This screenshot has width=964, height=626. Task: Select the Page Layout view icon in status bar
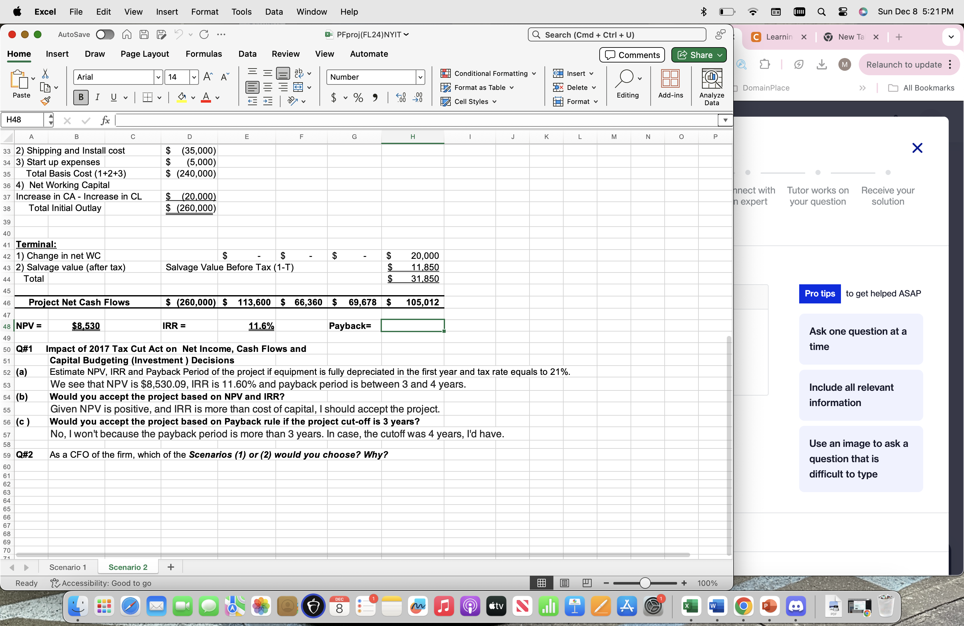click(x=564, y=583)
